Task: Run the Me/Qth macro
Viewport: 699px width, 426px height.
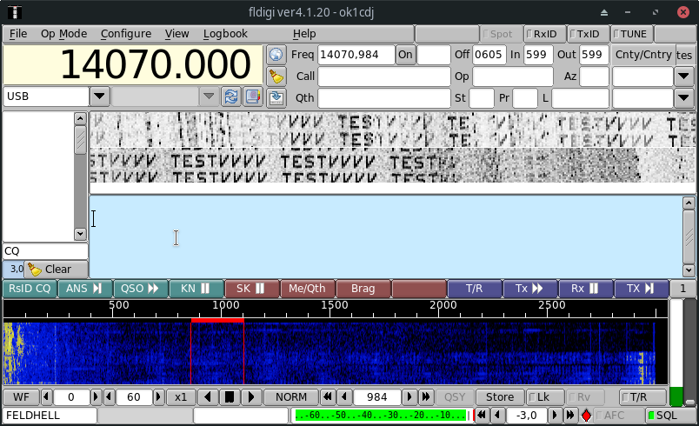Action: 308,289
